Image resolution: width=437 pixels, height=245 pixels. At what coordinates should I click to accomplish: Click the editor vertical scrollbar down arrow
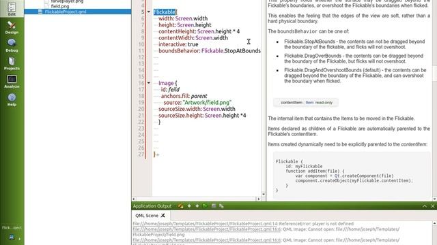[x=264, y=195]
